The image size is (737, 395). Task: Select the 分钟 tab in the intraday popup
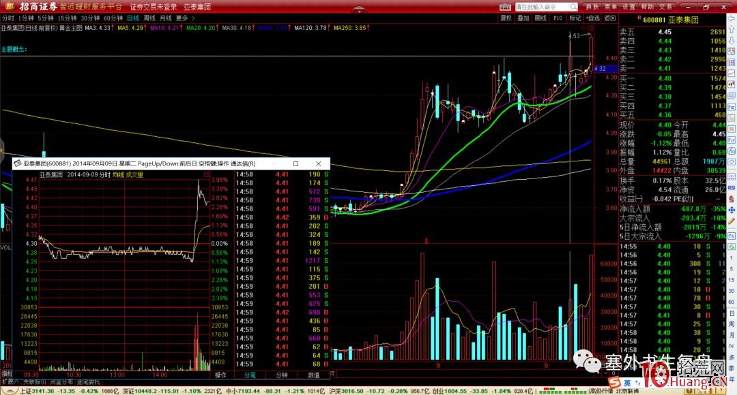(x=282, y=375)
